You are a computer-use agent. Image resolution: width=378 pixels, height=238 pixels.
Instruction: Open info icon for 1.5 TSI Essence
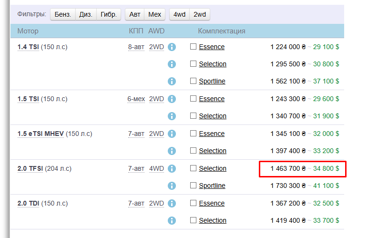tap(172, 99)
